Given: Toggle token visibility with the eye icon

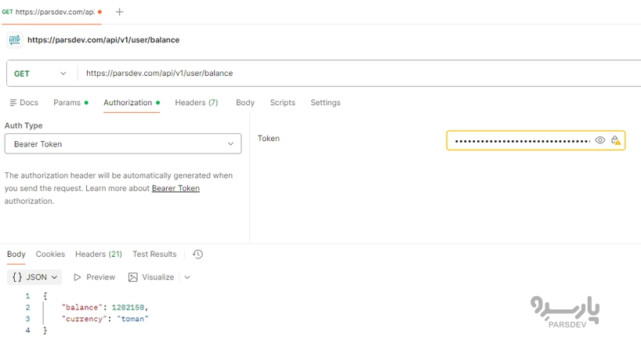Looking at the screenshot, I should point(600,140).
